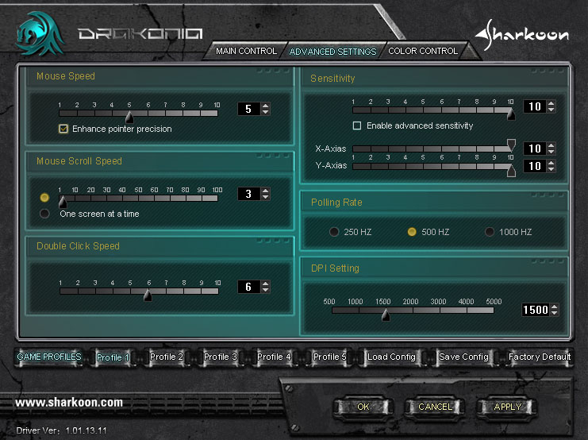Screen dimensions: 588x440
Task: Click Driver Ver: 1.01.13.11 text
Action: point(62,430)
